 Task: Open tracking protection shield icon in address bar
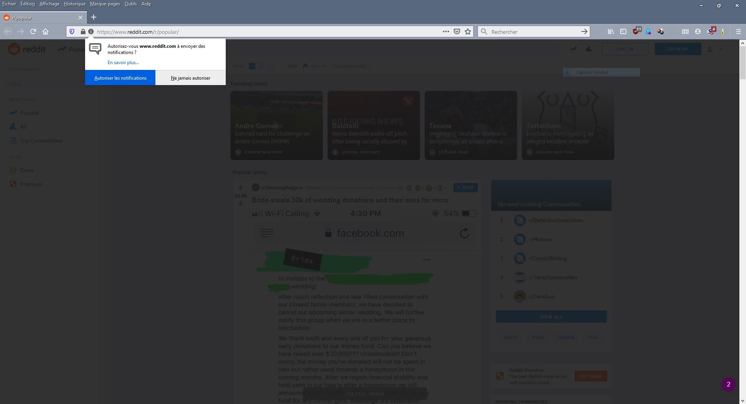[72, 32]
